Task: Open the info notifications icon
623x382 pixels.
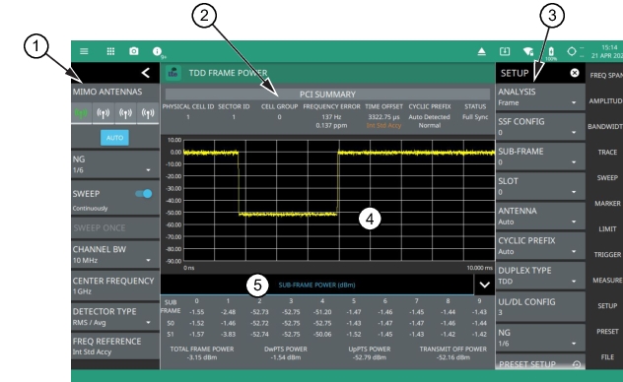Action: coord(157,51)
